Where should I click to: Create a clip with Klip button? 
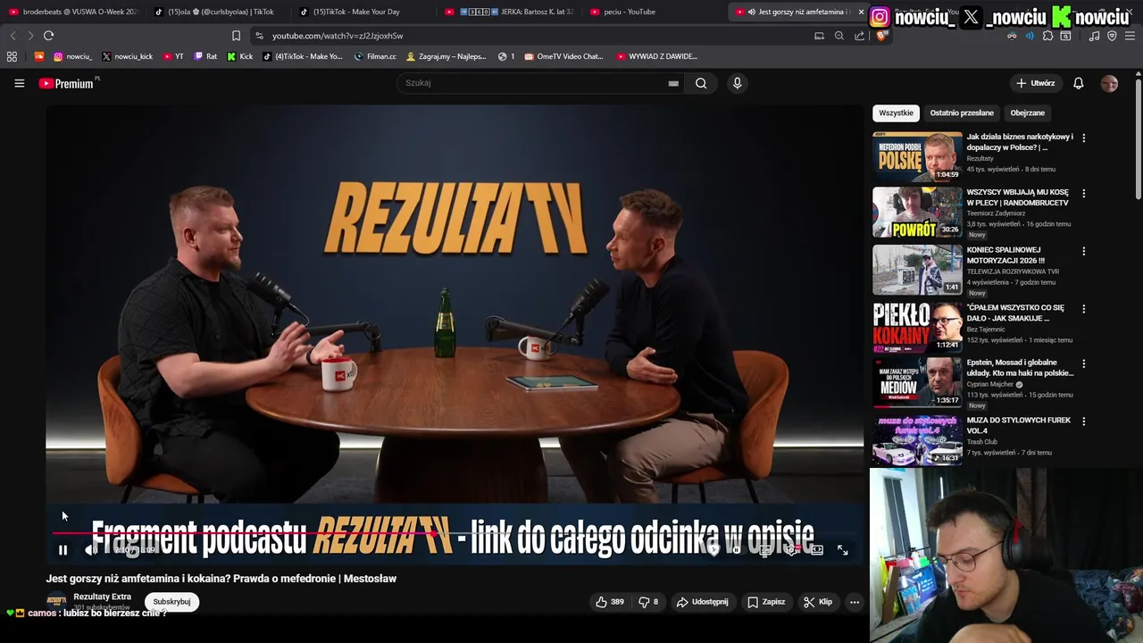pyautogui.click(x=818, y=602)
